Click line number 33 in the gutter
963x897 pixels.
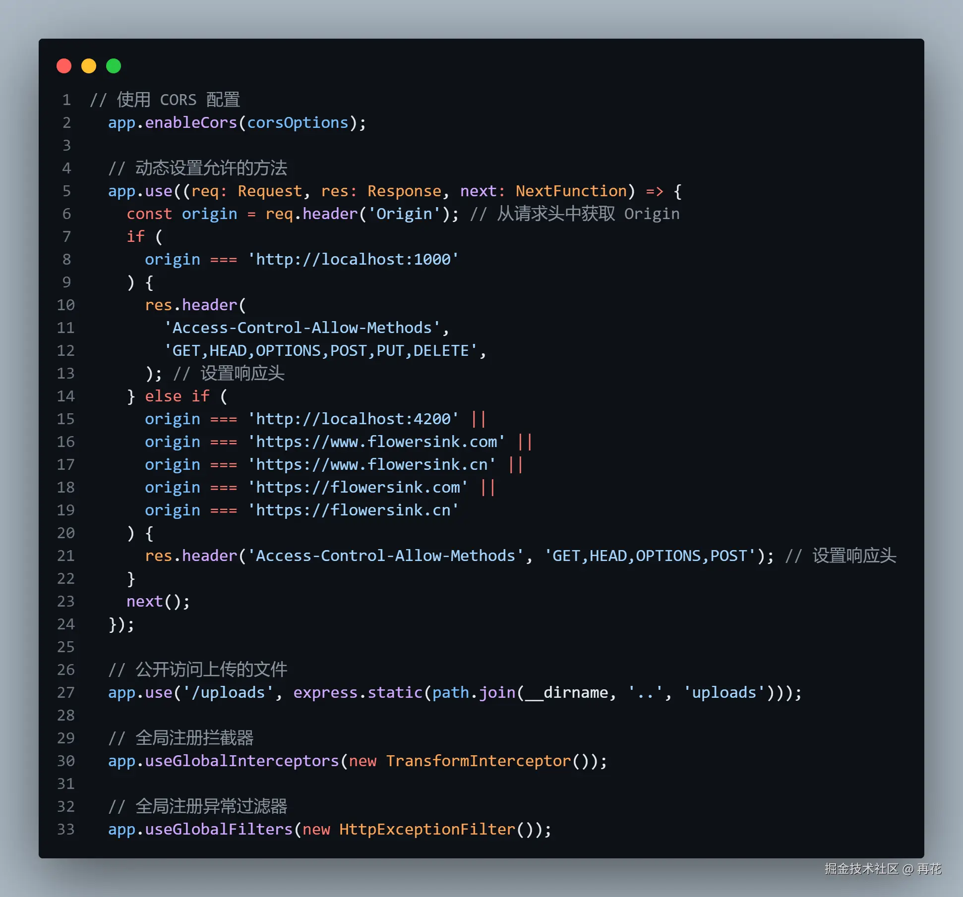coord(65,829)
